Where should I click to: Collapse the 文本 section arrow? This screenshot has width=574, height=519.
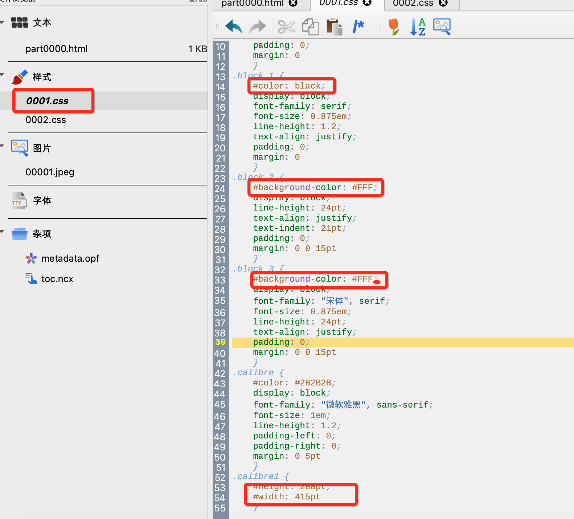pyautogui.click(x=2, y=23)
